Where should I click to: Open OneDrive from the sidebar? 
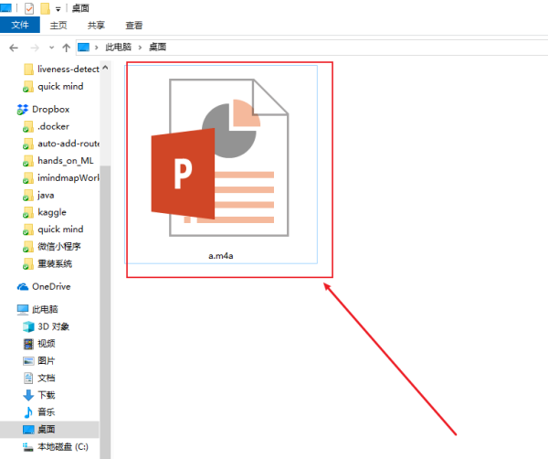23,286
